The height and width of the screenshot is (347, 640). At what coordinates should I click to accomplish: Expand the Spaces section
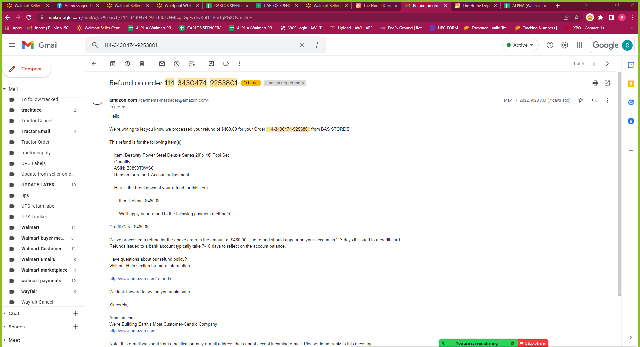pyautogui.click(x=4, y=327)
